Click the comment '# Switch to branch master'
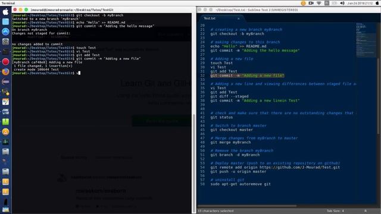The image size is (381, 214). [x=238, y=125]
